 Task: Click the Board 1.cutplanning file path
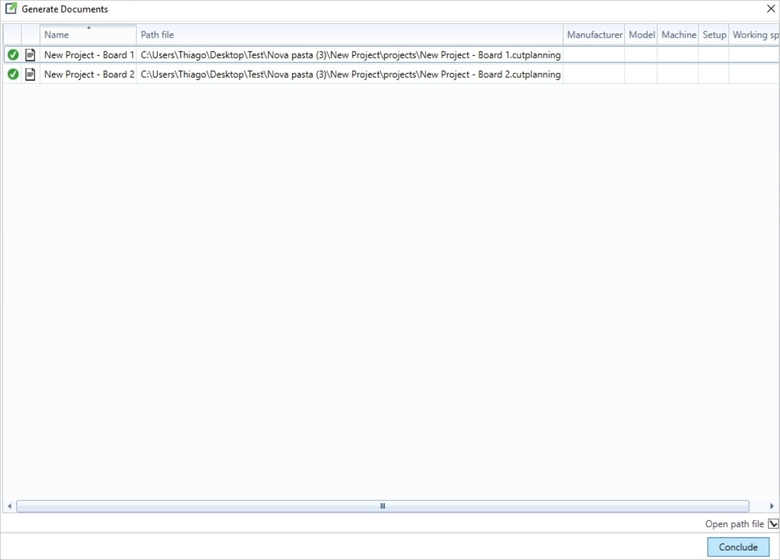tap(350, 55)
